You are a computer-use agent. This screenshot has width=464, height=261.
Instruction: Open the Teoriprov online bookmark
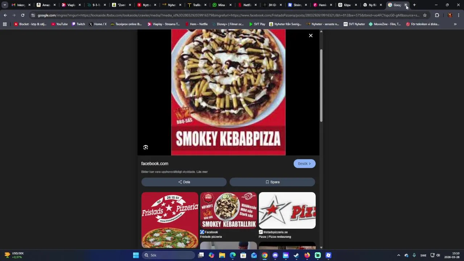126,24
